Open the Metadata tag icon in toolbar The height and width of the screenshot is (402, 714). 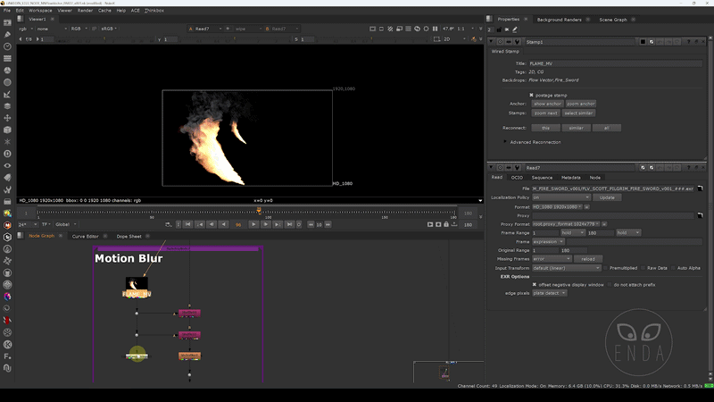point(7,178)
